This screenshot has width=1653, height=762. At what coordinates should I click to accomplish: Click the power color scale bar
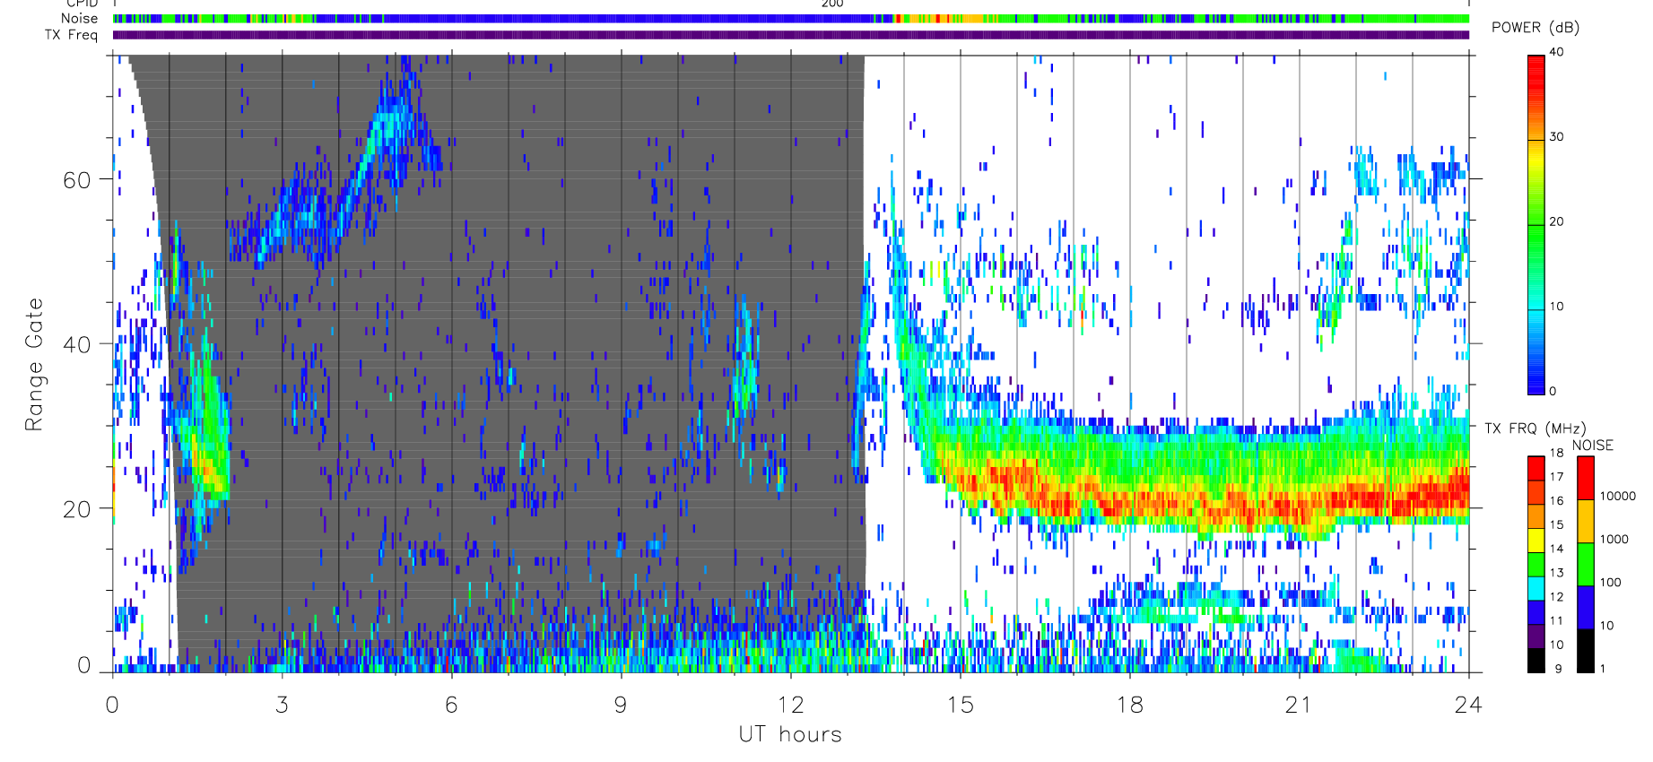(1536, 225)
